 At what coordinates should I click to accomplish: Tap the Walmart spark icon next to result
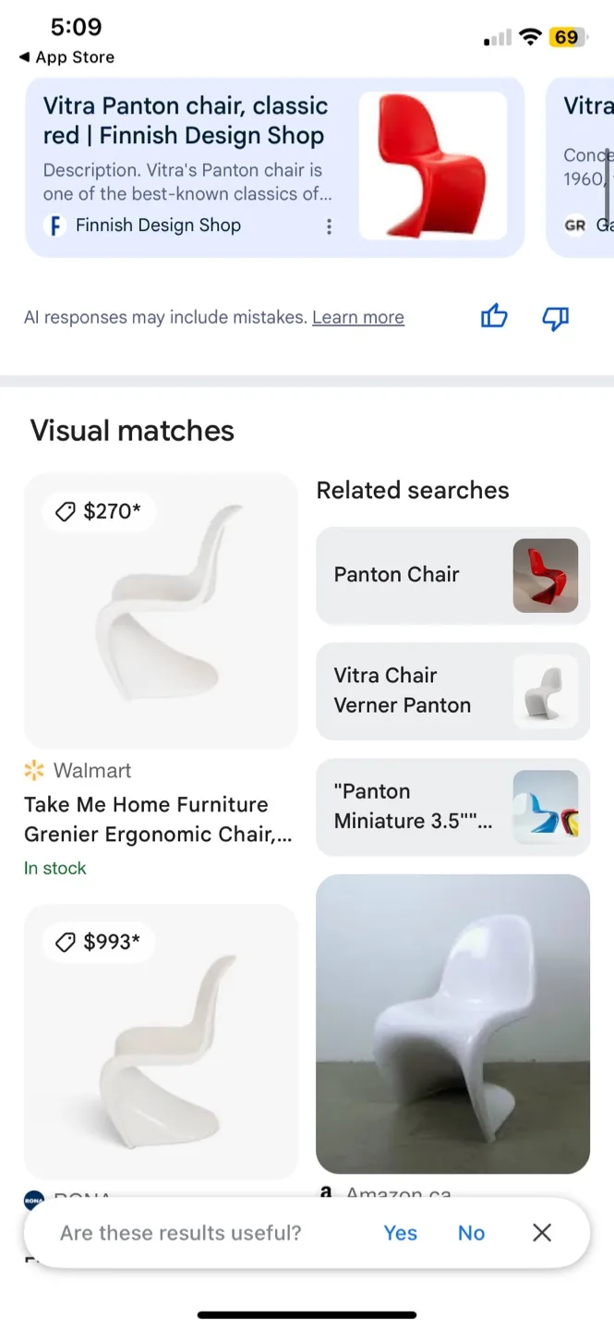click(x=34, y=769)
